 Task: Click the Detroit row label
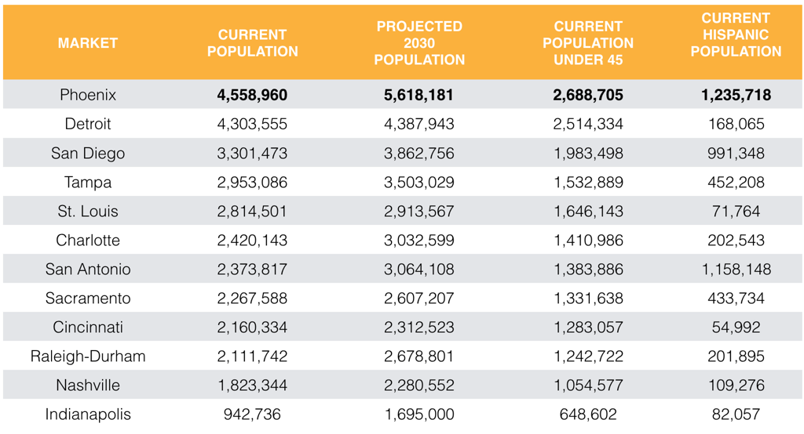pyautogui.click(x=88, y=124)
